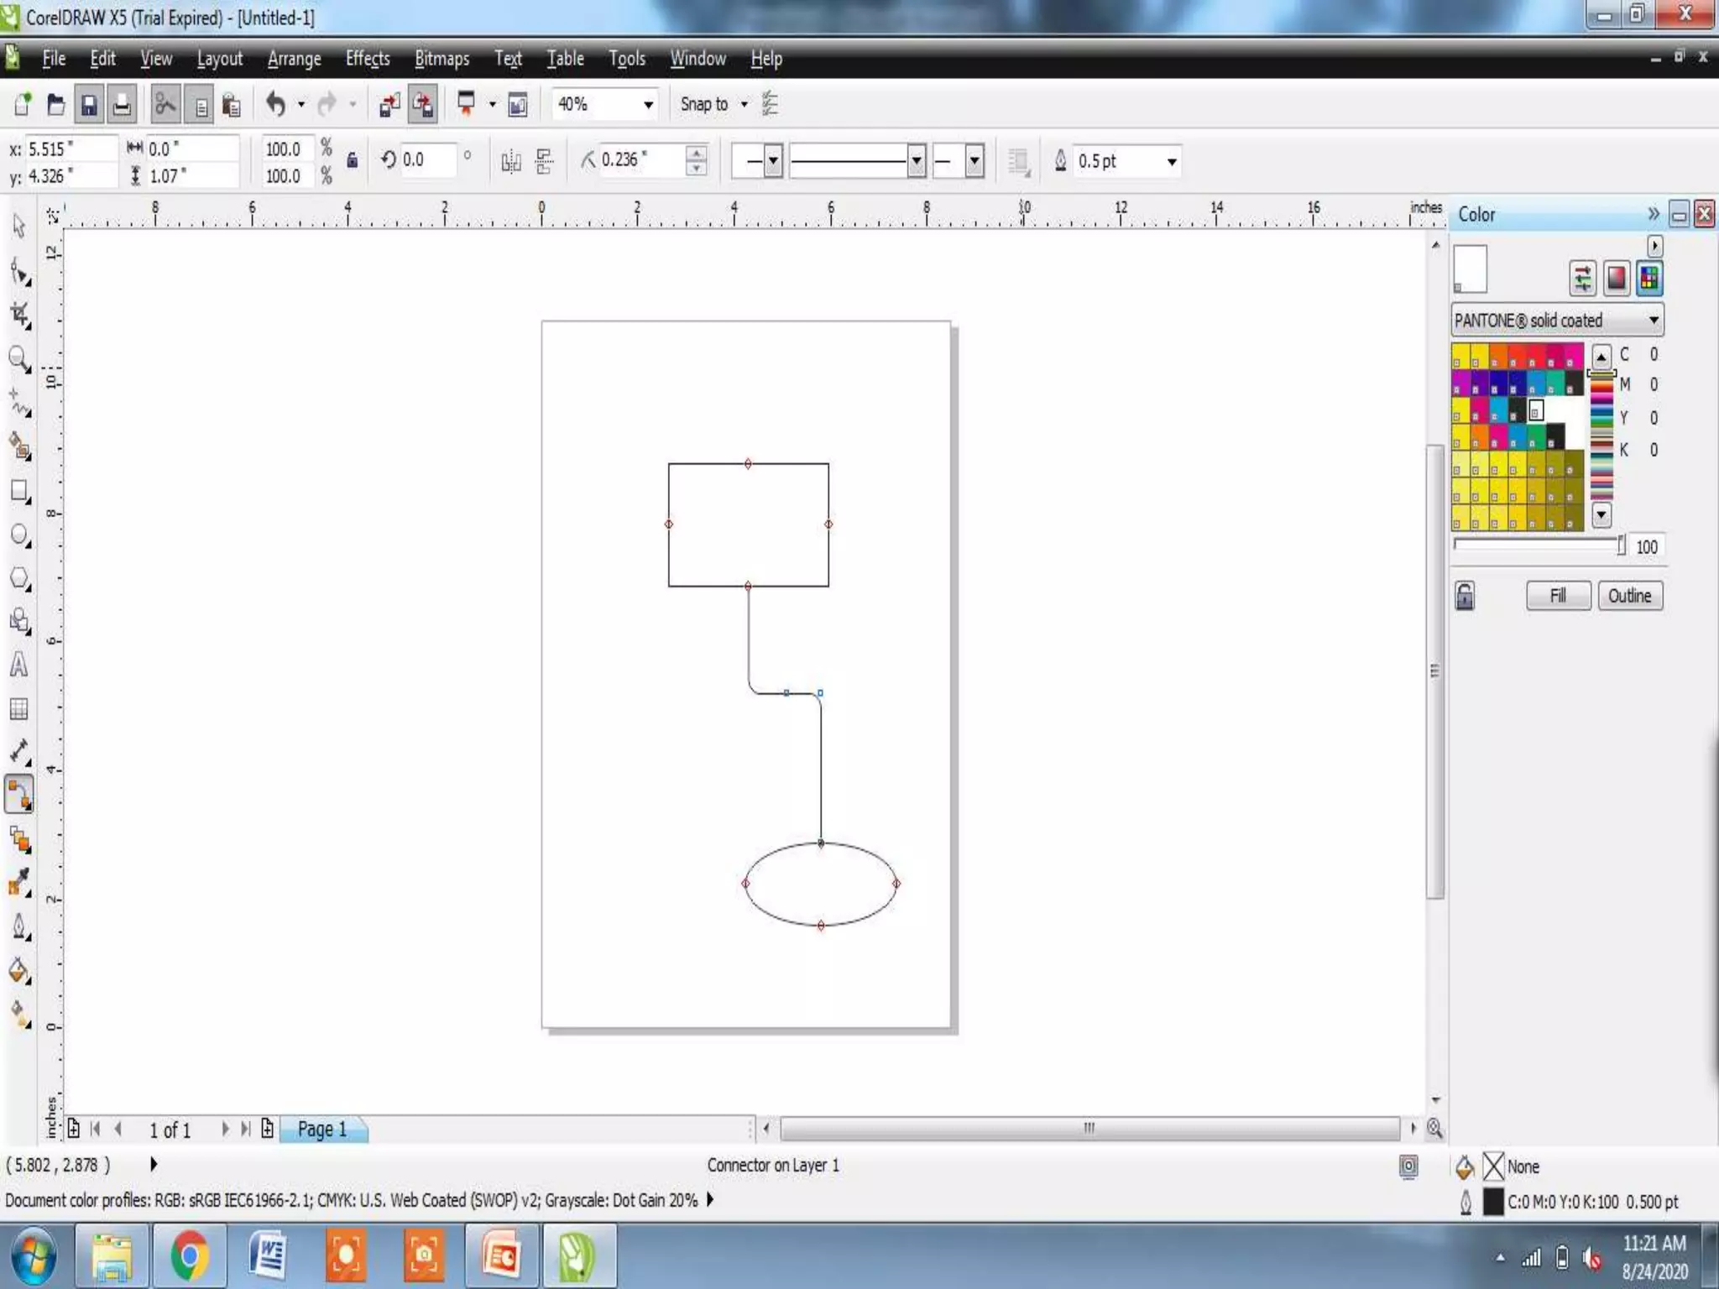Toggle the color lock in the Color docker
This screenshot has width=1719, height=1289.
click(x=1465, y=596)
